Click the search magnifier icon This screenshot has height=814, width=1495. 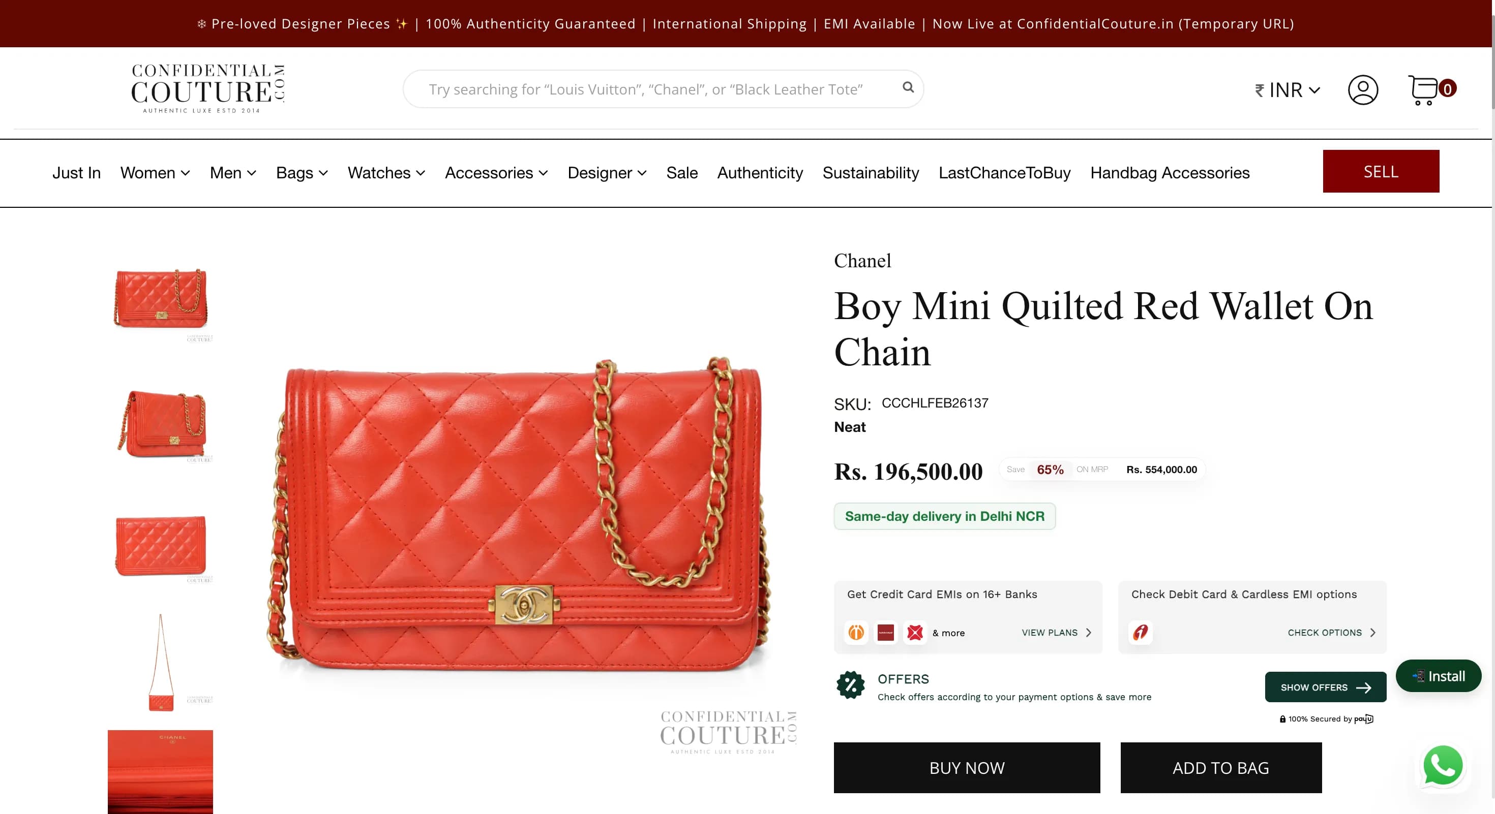908,87
